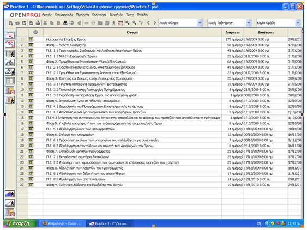Click the 'Διάρκεια' column header
The width and height of the screenshot is (307, 230).
coord(233,32)
